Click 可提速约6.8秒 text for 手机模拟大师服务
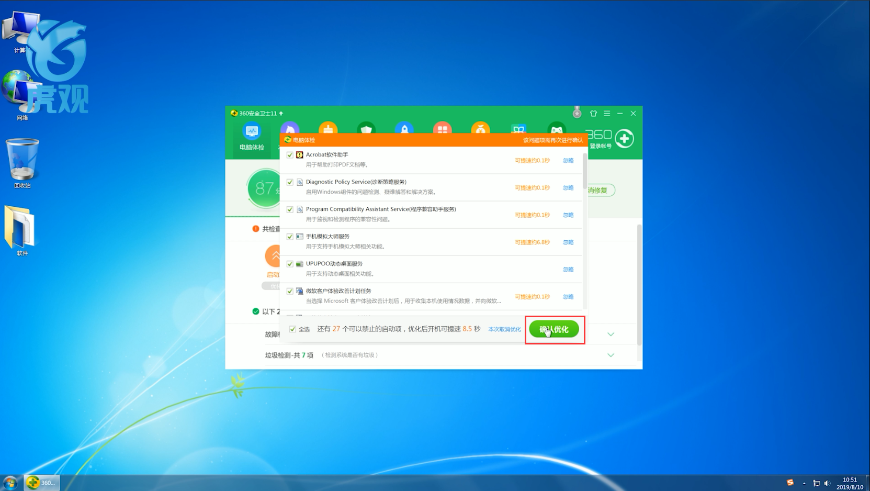The width and height of the screenshot is (870, 491). click(532, 242)
